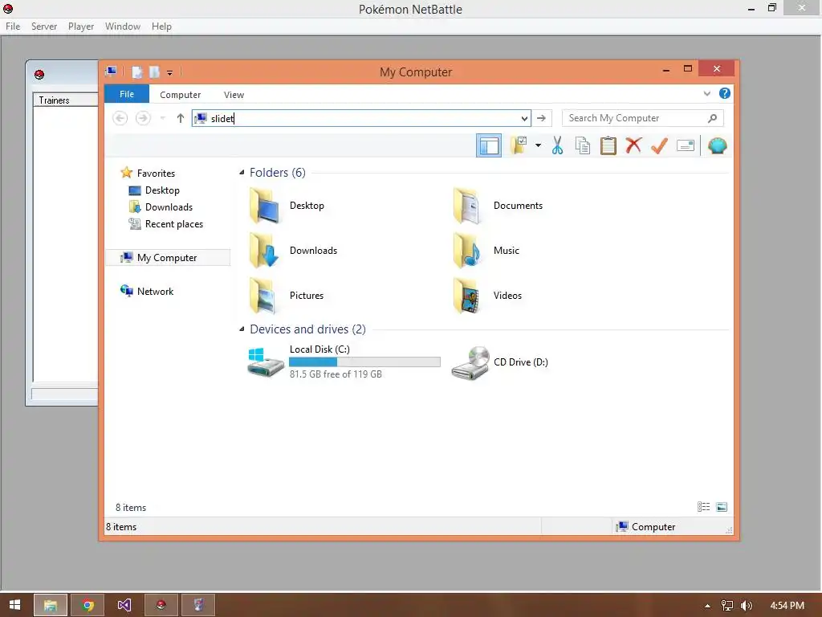Click the Local Disk usage bar

pos(364,362)
